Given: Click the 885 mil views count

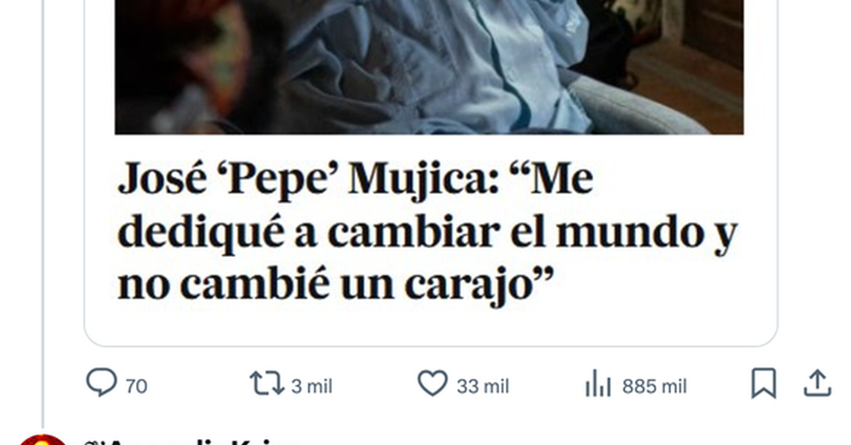Looking at the screenshot, I should click(x=654, y=386).
